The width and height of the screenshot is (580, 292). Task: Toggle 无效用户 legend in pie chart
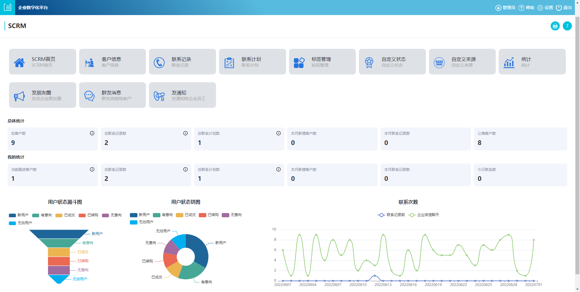(142, 222)
